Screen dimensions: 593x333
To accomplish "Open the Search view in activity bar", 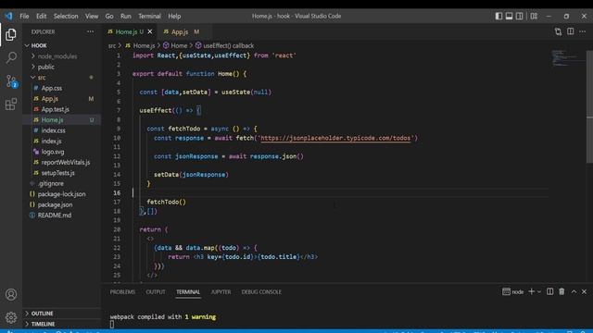I will (11, 57).
